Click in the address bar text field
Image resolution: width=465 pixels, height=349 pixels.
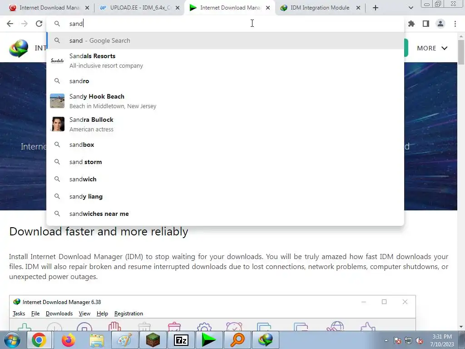225,24
